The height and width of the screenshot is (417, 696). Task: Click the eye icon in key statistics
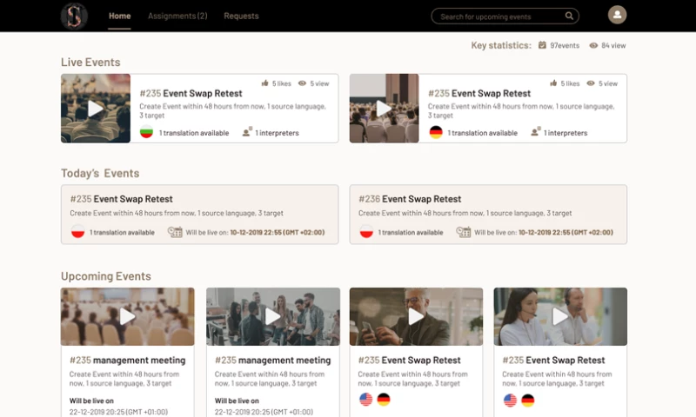pos(593,45)
